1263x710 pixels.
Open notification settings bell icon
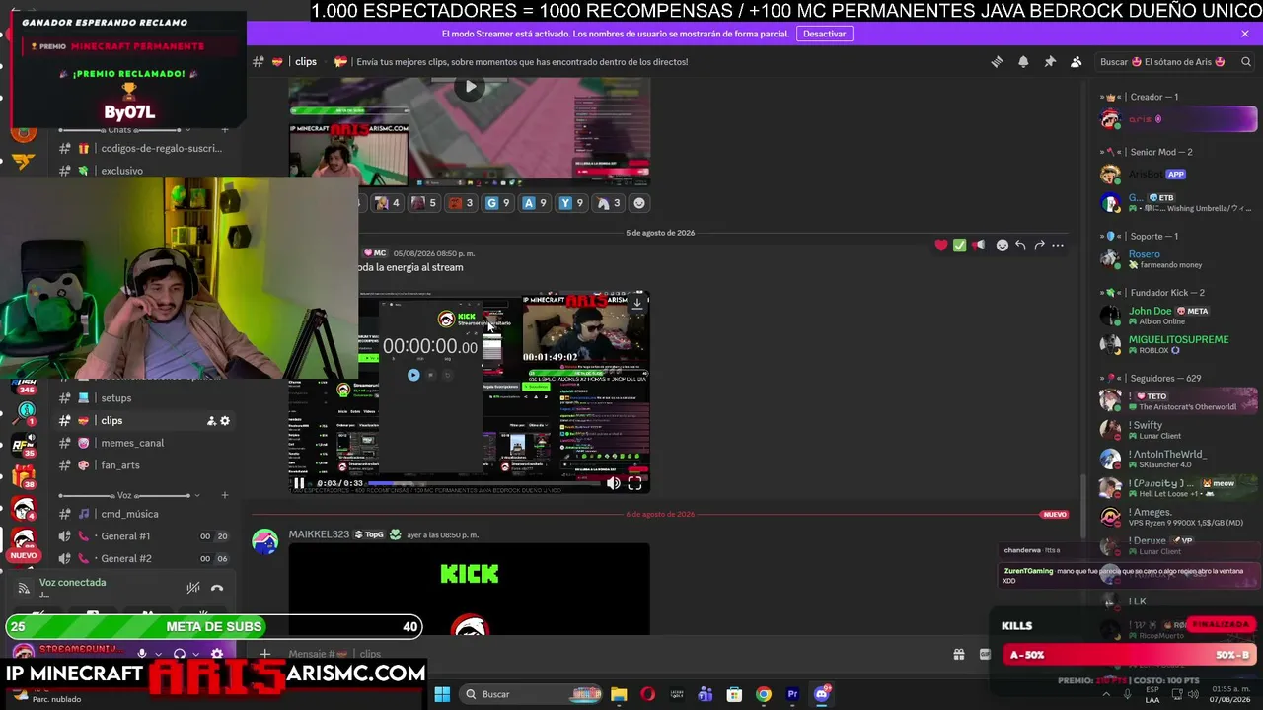click(1023, 61)
